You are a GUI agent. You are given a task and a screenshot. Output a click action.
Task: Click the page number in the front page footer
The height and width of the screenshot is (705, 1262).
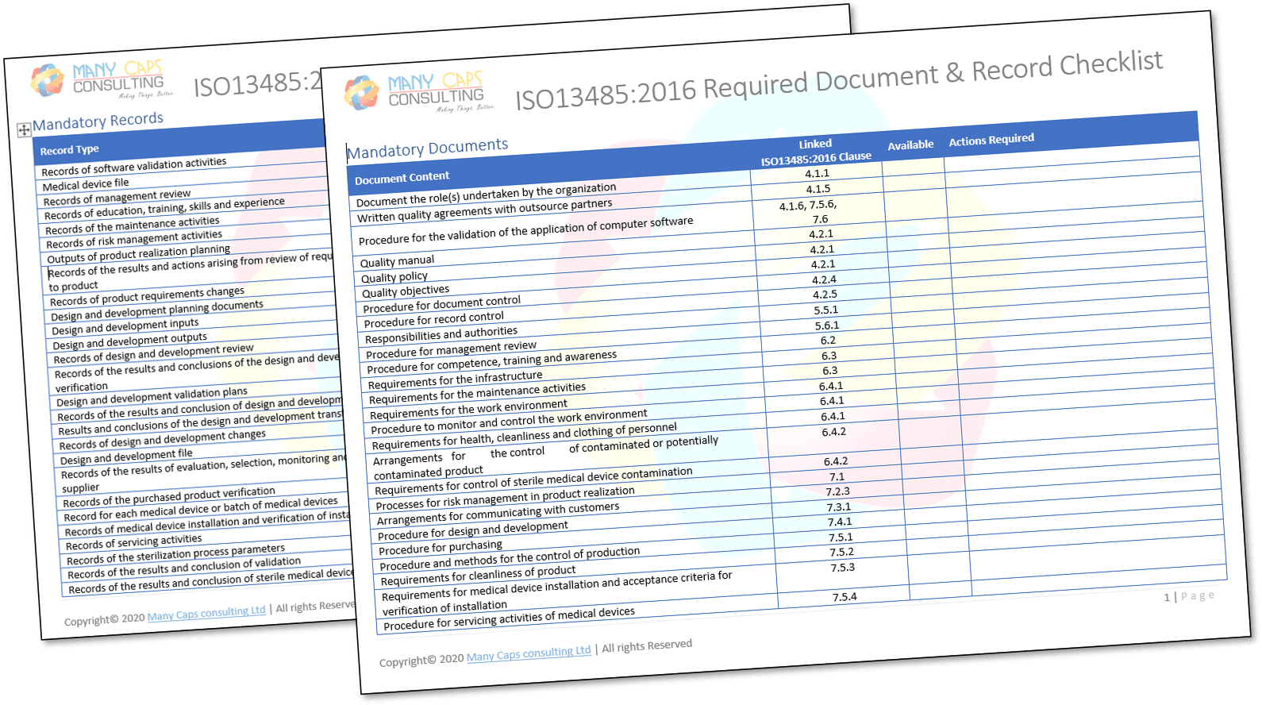pyautogui.click(x=1167, y=597)
